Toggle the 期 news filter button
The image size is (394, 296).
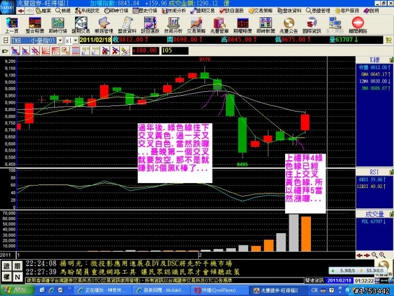17,266
